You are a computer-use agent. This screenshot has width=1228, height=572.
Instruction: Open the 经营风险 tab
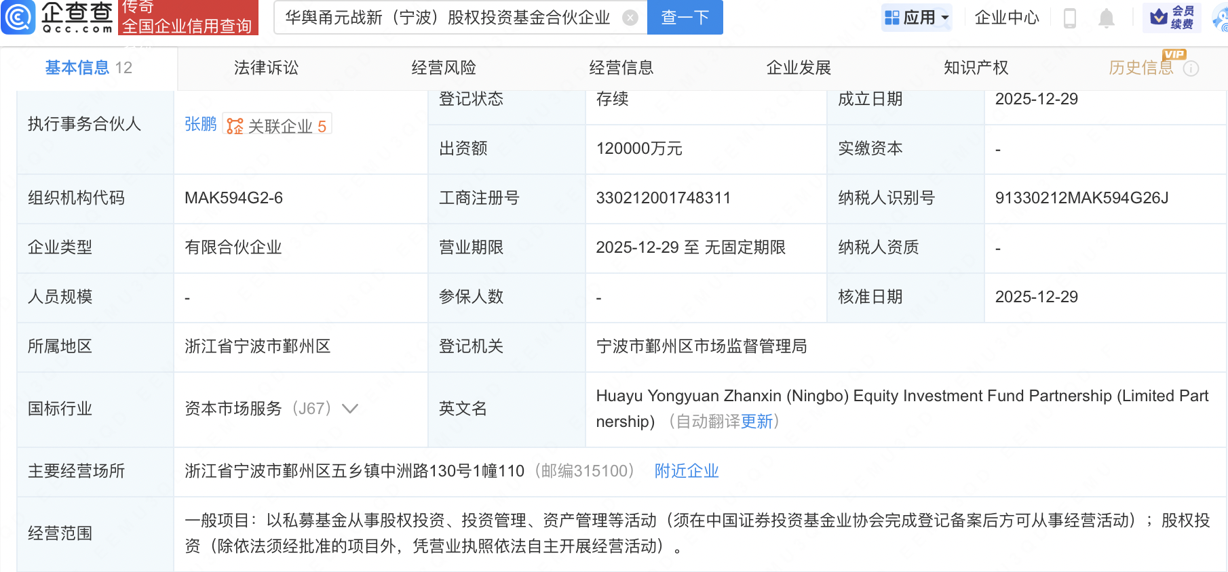[x=444, y=68]
